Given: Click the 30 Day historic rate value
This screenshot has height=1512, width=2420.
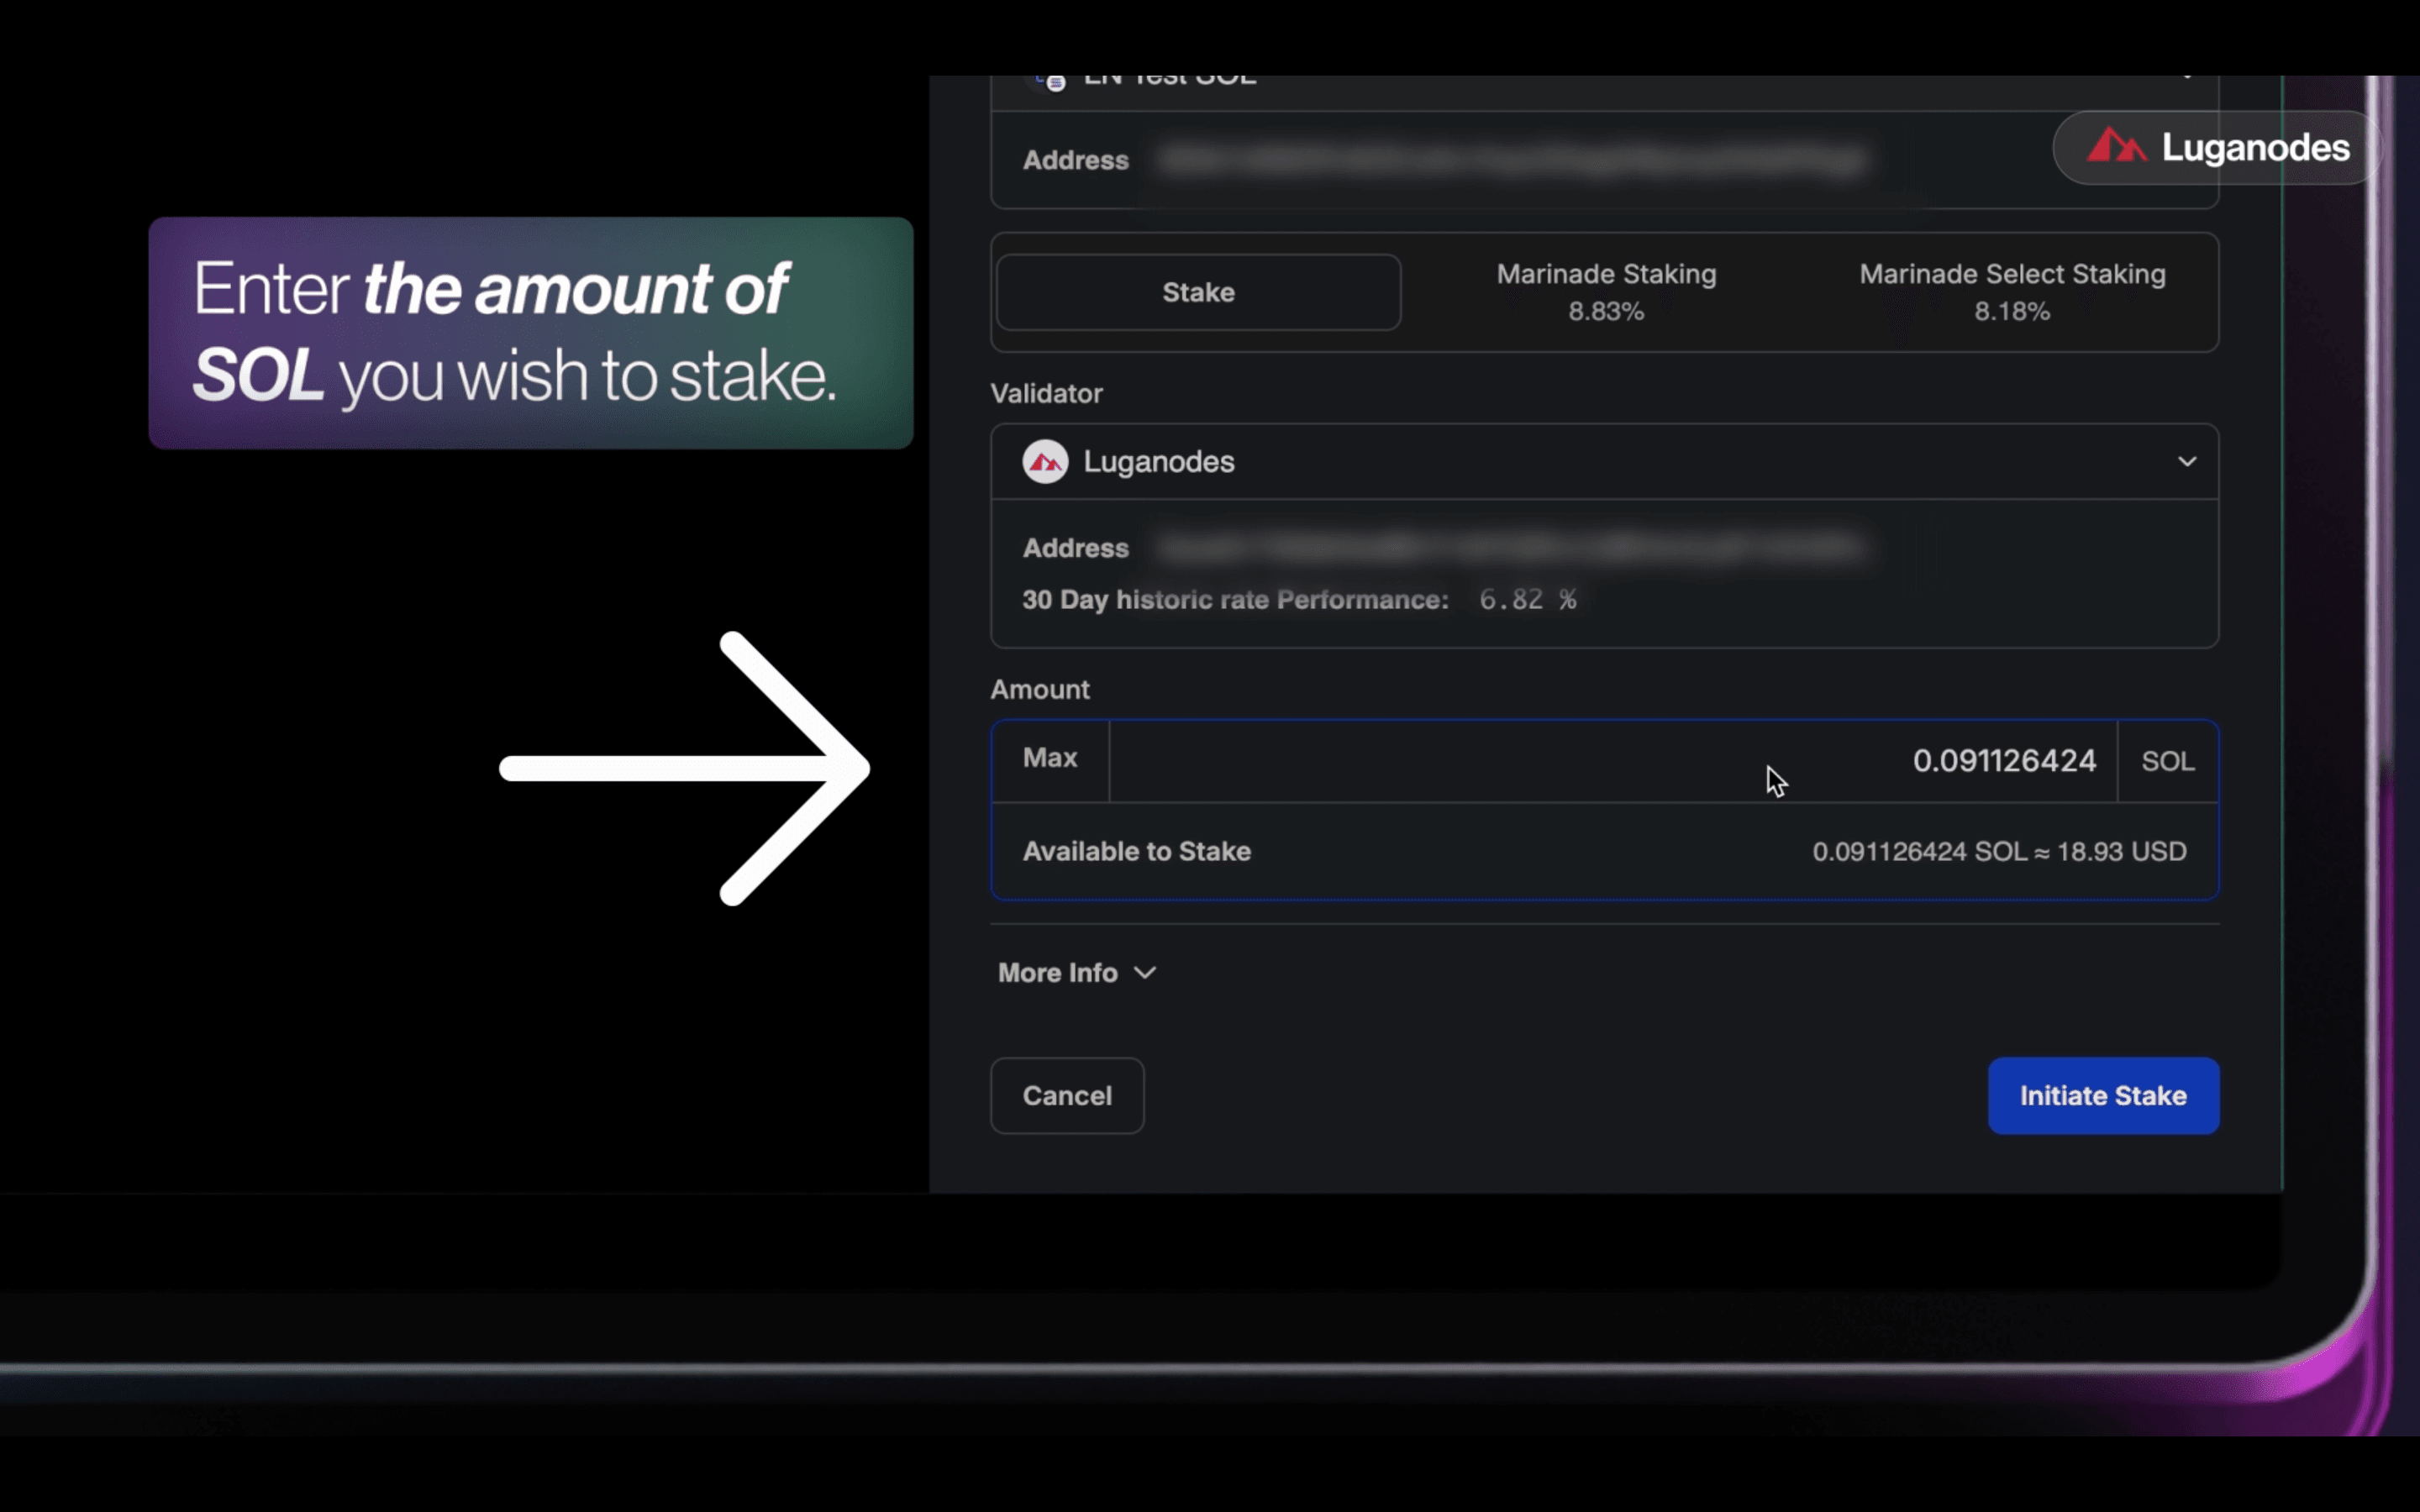Looking at the screenshot, I should 1527,600.
